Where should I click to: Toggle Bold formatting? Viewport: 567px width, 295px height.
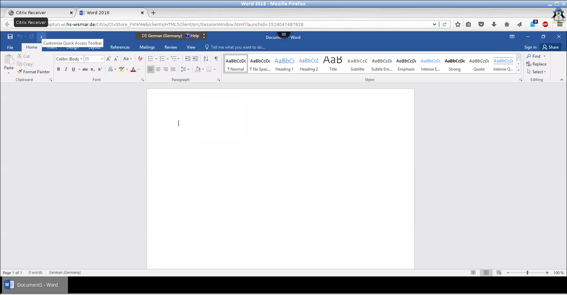(x=58, y=70)
